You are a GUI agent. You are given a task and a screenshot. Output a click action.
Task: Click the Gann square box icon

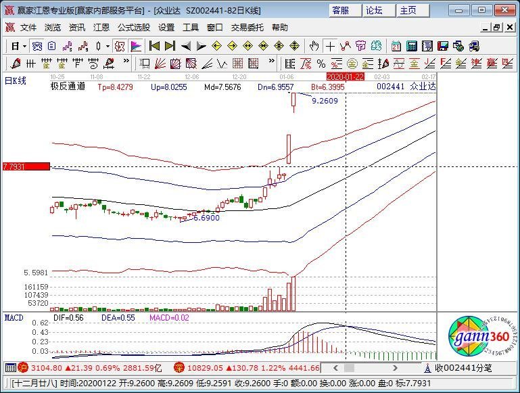[x=176, y=64]
